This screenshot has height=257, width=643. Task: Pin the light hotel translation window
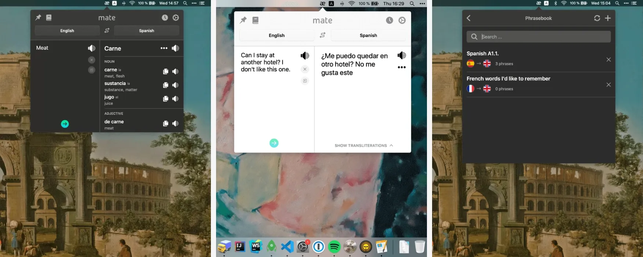[x=243, y=21]
